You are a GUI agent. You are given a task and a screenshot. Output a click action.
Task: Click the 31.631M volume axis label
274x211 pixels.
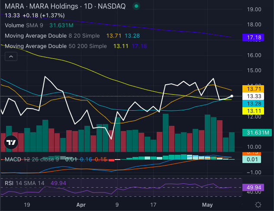[x=257, y=132]
